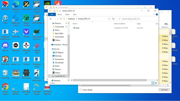Open the File menu in Asobo_B787_10 window
The width and height of the screenshot is (180, 101).
(52, 14)
